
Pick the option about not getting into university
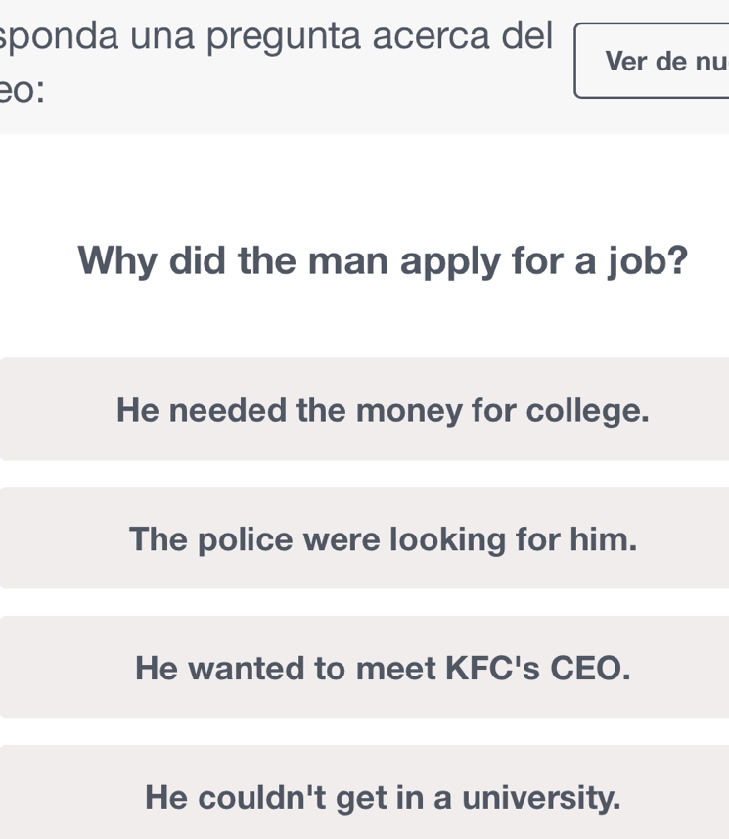(382, 797)
